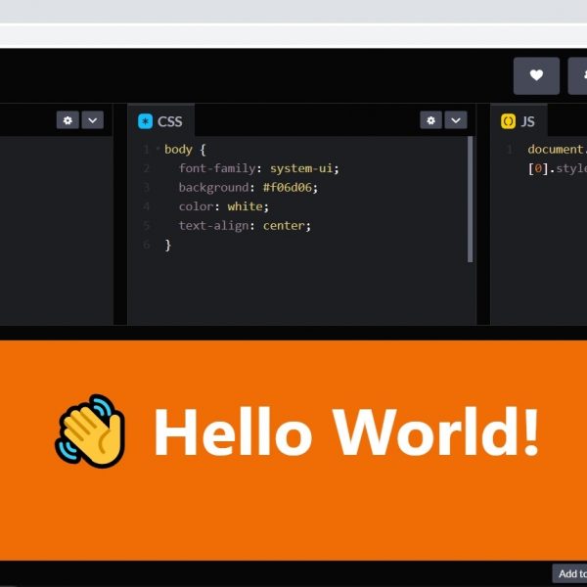Click the color: white value in CSS
This screenshot has height=587, width=587.
[248, 206]
